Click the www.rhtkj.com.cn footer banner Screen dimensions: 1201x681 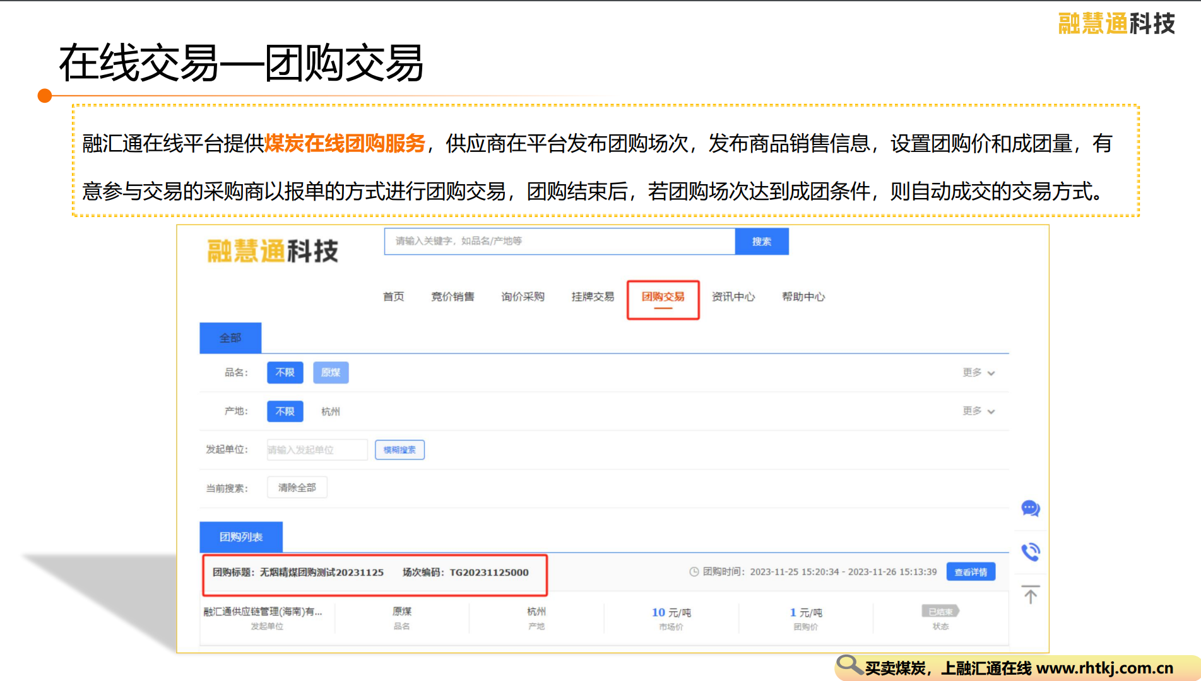(x=1016, y=668)
